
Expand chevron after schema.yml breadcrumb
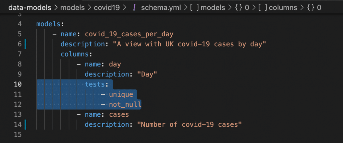pyautogui.click(x=185, y=8)
